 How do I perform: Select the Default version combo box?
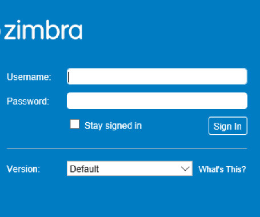pos(130,168)
